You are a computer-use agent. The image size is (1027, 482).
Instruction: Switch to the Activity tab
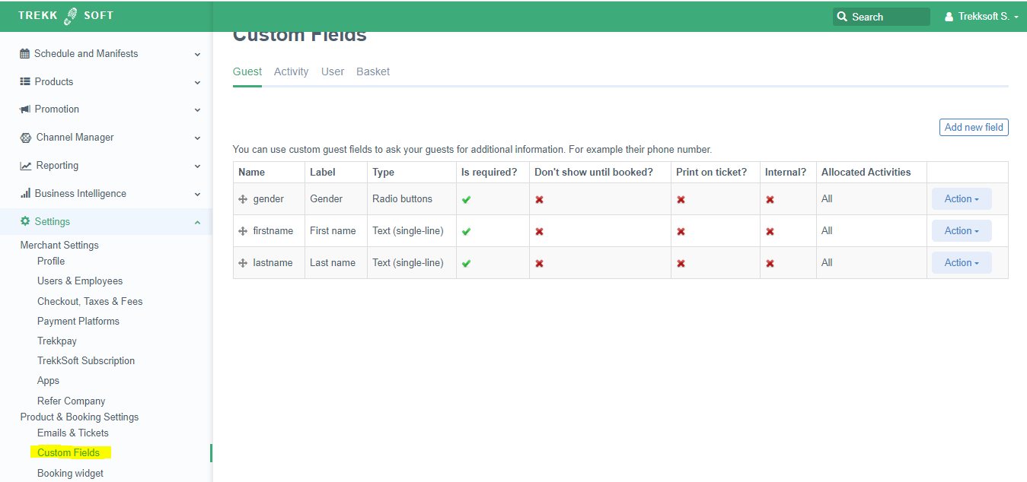(x=291, y=71)
